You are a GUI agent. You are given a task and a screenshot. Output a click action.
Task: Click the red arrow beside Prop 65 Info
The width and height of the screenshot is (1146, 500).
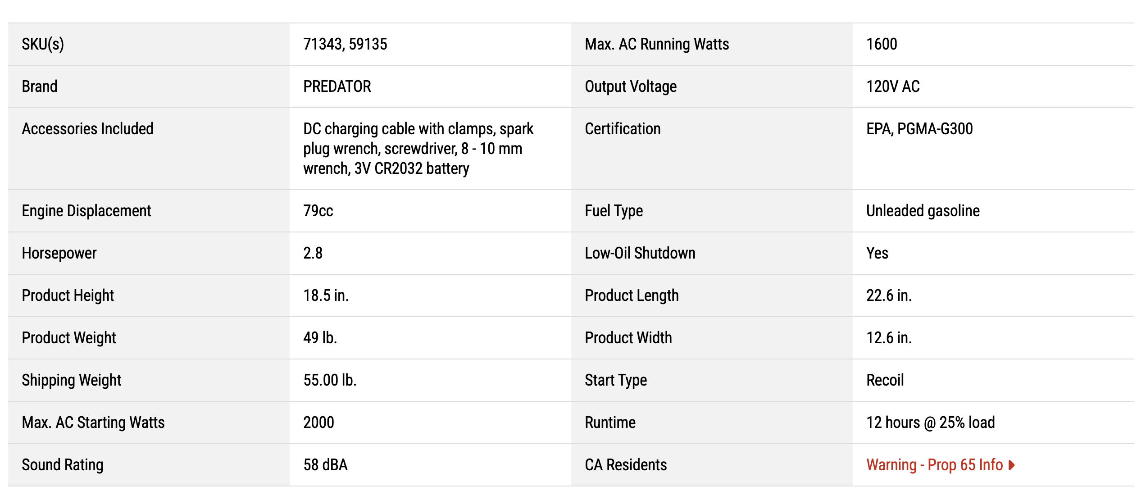(1011, 465)
